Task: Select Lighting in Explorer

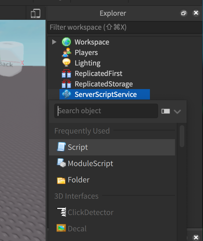Action: point(87,63)
